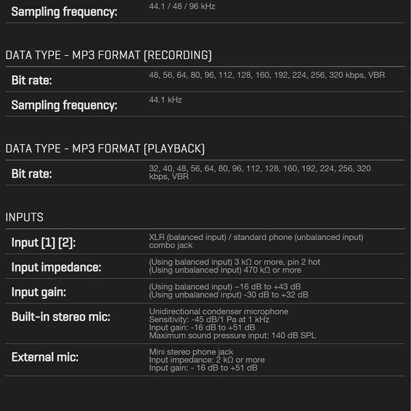Screen dimensions: 411x411
Task: Select the Mini stereo phone jack text
Action: click(x=191, y=352)
